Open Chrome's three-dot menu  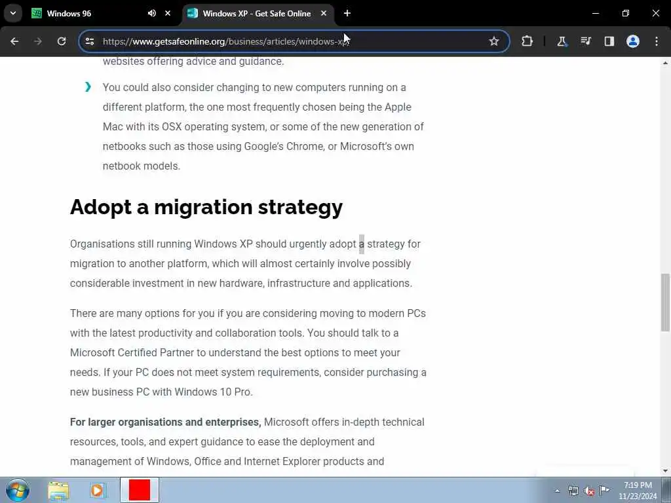click(657, 41)
